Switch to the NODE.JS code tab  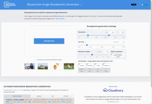coord(39,96)
